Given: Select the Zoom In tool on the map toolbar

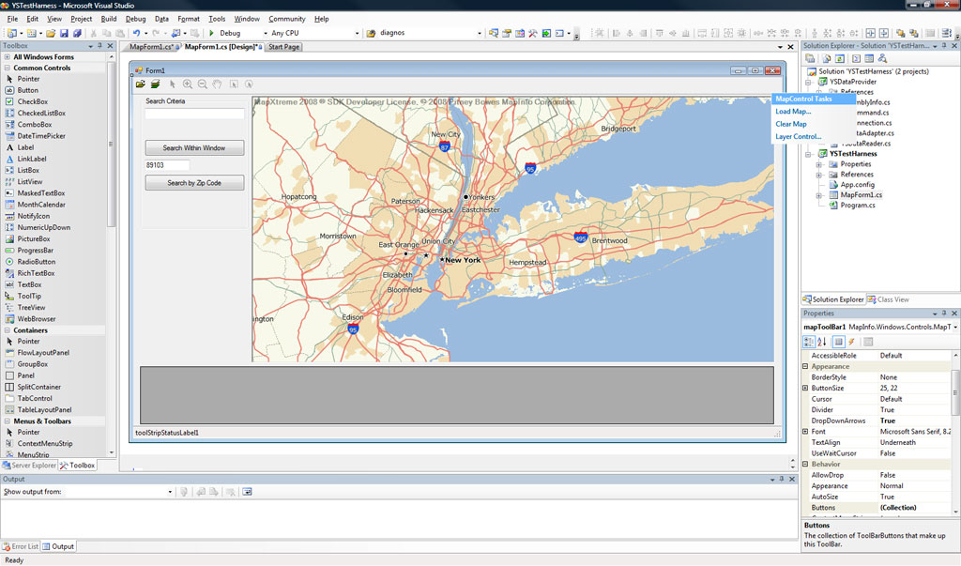Looking at the screenshot, I should tap(188, 84).
